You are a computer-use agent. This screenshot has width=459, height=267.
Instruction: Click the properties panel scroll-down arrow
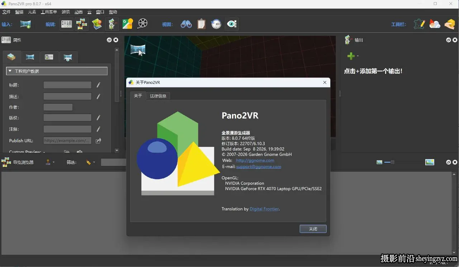117,151
